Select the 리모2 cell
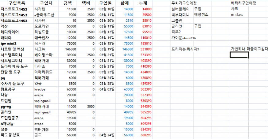 point(182,32)
